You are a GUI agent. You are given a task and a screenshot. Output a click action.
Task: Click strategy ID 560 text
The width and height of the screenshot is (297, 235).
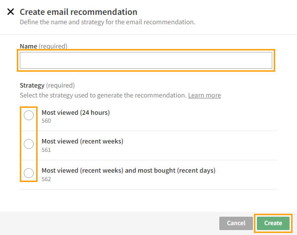[46, 121]
